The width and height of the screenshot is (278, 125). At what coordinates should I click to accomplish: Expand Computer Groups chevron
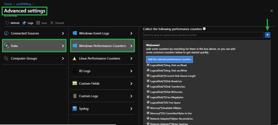(x=63, y=58)
